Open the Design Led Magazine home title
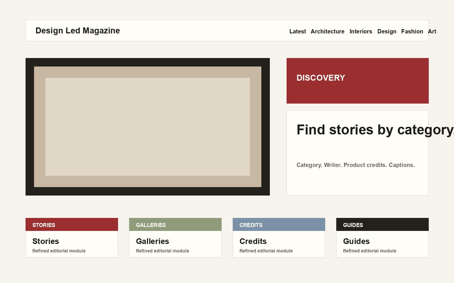Screen dimensions: 454x283 tap(77, 31)
